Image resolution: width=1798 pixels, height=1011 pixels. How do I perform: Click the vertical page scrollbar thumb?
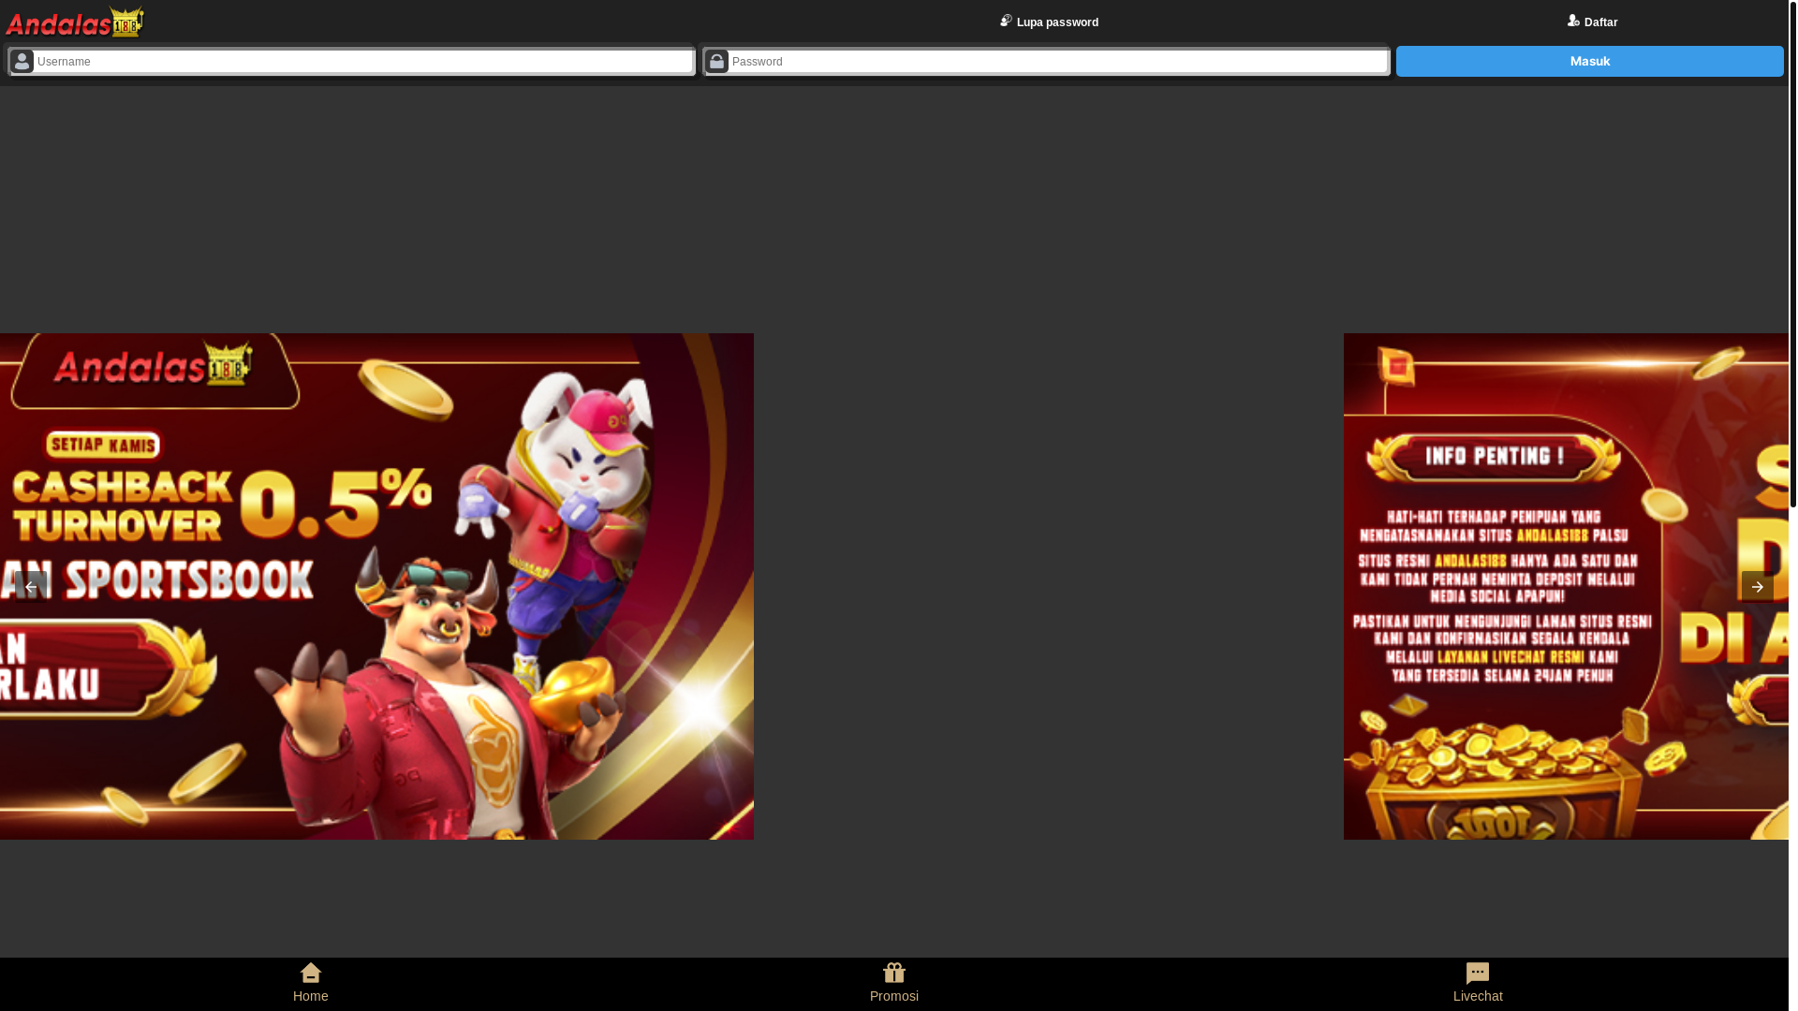point(1793,253)
